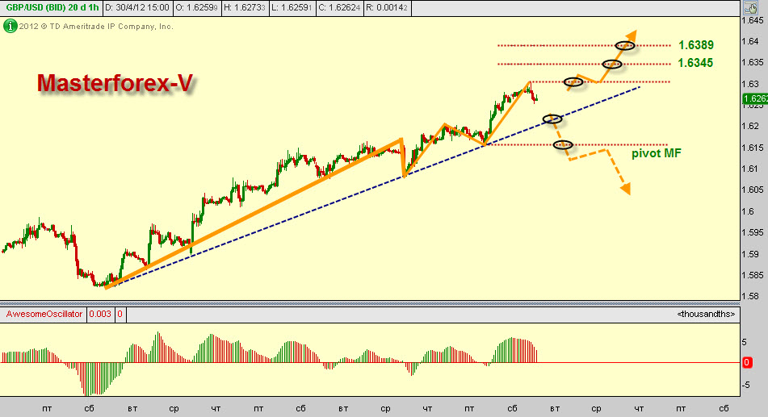Click the <thousandths> scale label

coord(705,314)
